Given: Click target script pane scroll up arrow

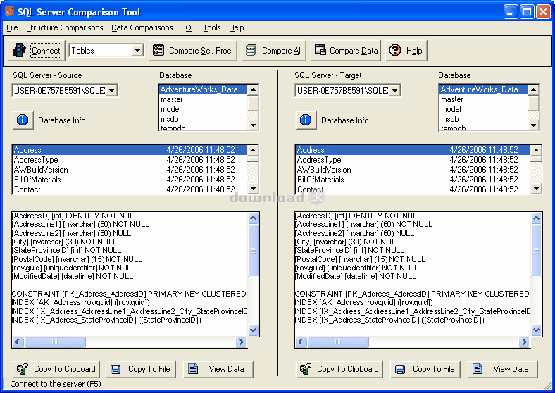Looking at the screenshot, I should pos(536,218).
